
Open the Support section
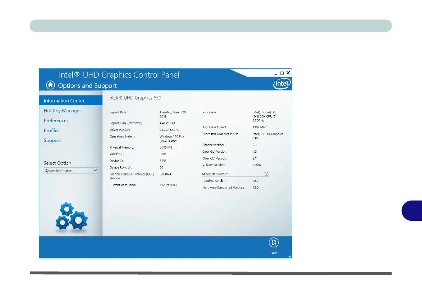pos(52,140)
